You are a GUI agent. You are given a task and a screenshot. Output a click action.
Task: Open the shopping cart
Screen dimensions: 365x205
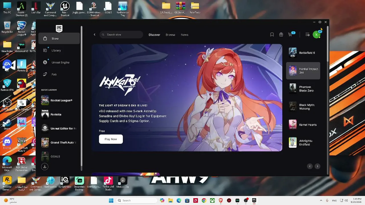290,35
